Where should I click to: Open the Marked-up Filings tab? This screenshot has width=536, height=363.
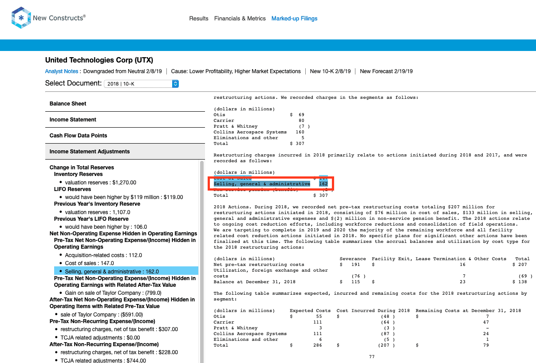pyautogui.click(x=295, y=19)
